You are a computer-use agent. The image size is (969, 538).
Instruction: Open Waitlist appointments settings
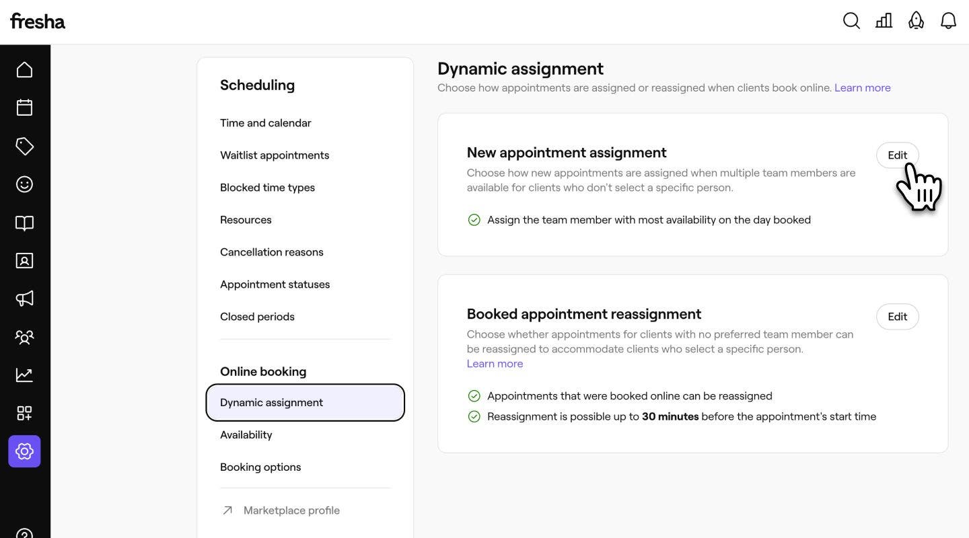(x=275, y=155)
